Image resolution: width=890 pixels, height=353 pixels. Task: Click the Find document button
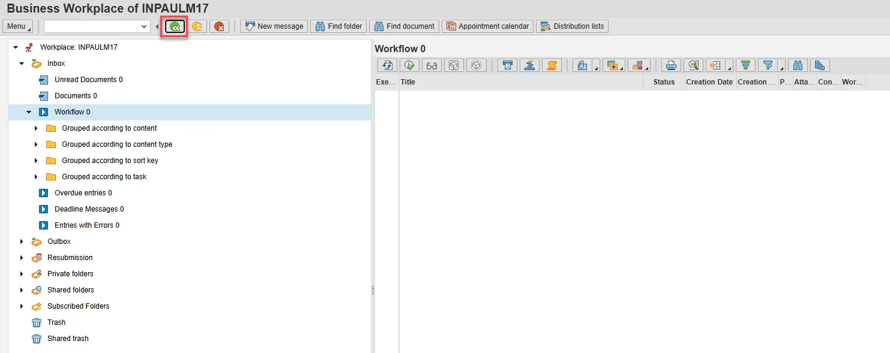point(404,26)
